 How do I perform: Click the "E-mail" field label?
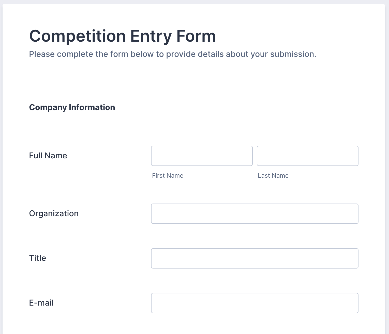point(41,303)
